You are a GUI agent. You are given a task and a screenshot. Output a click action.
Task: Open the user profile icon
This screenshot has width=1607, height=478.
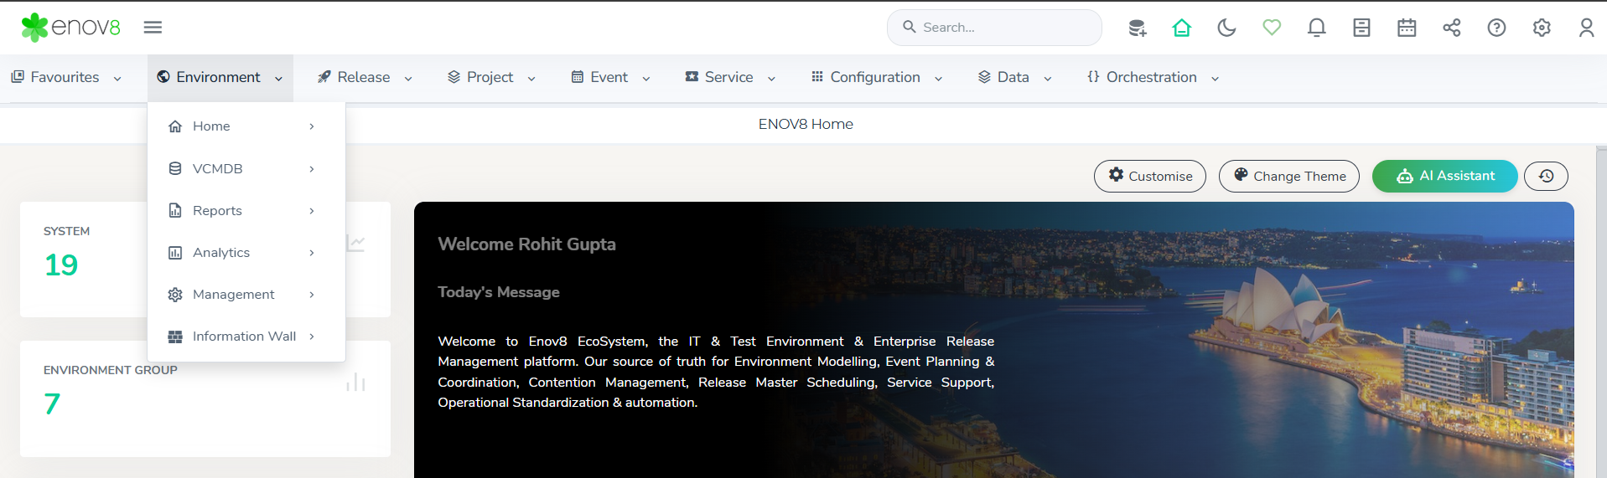tap(1586, 28)
